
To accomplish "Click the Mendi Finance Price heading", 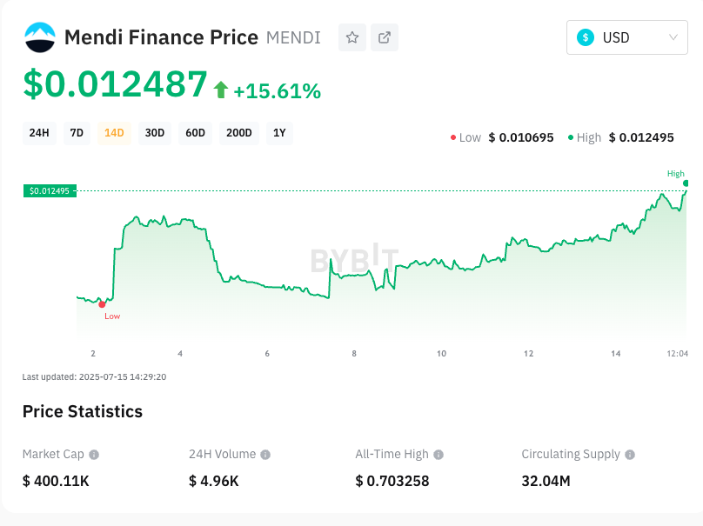I will [x=162, y=37].
